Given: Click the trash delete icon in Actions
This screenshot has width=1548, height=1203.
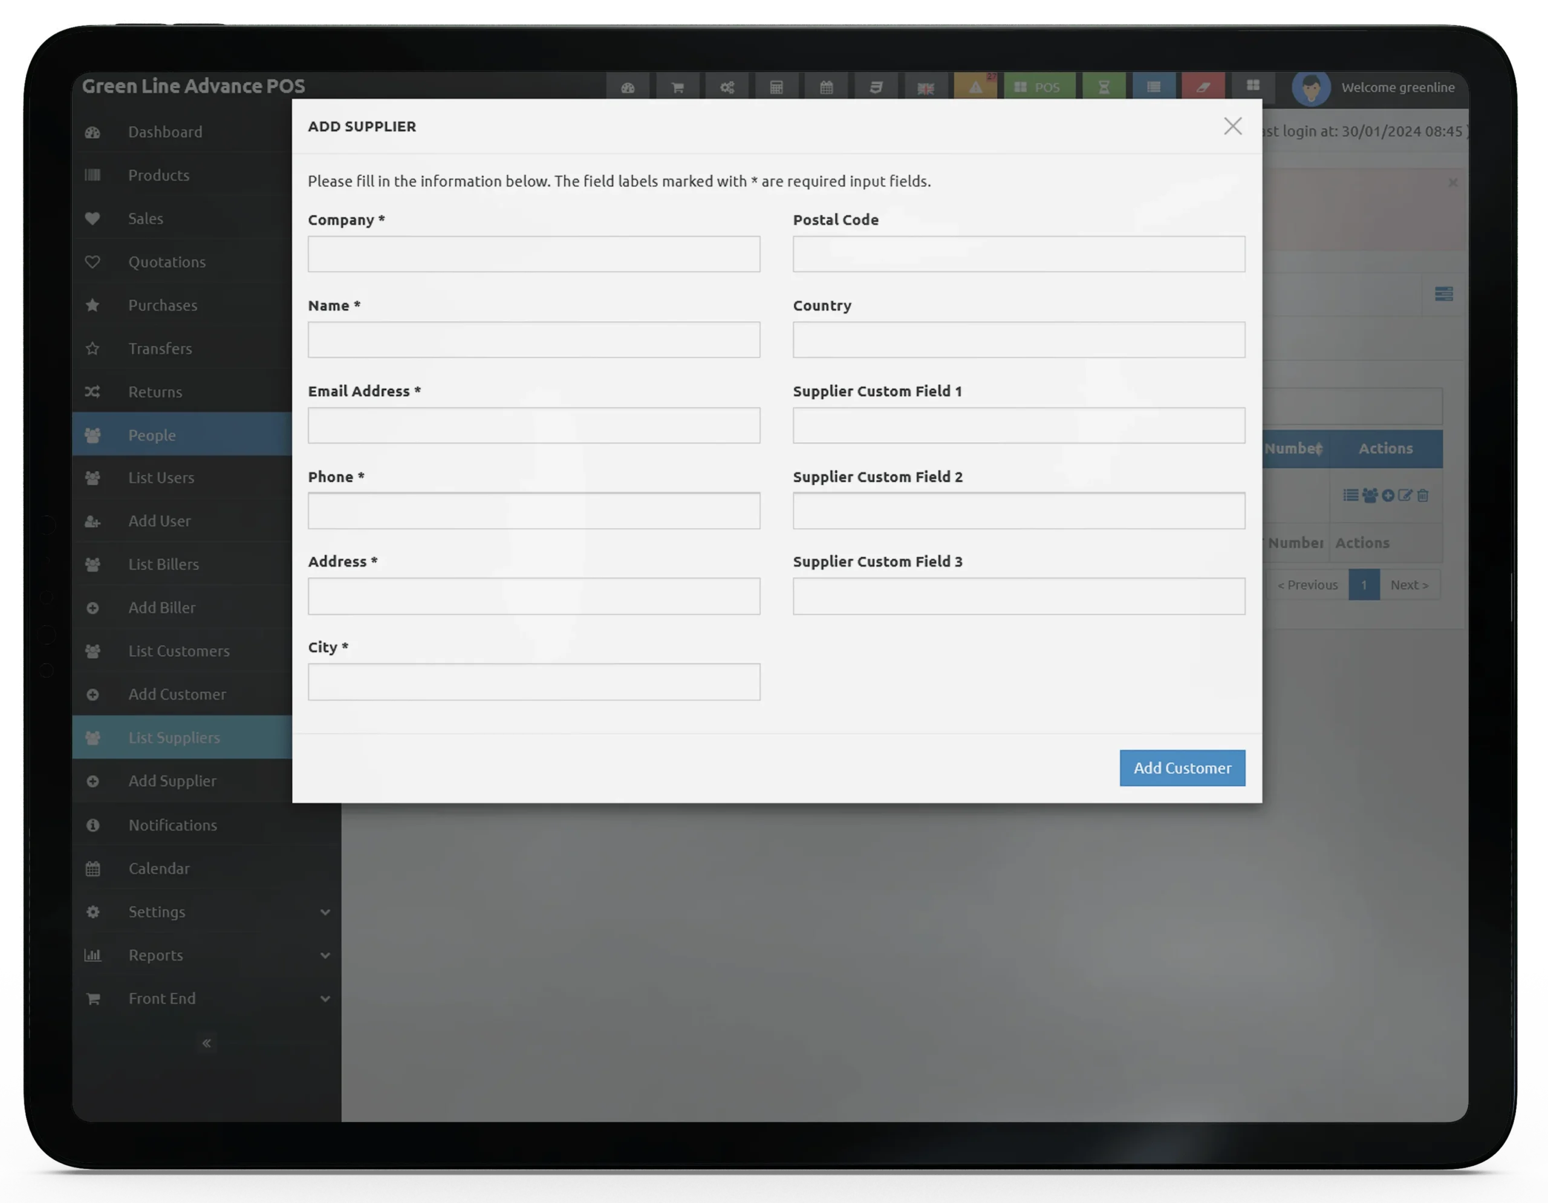Looking at the screenshot, I should pyautogui.click(x=1423, y=495).
